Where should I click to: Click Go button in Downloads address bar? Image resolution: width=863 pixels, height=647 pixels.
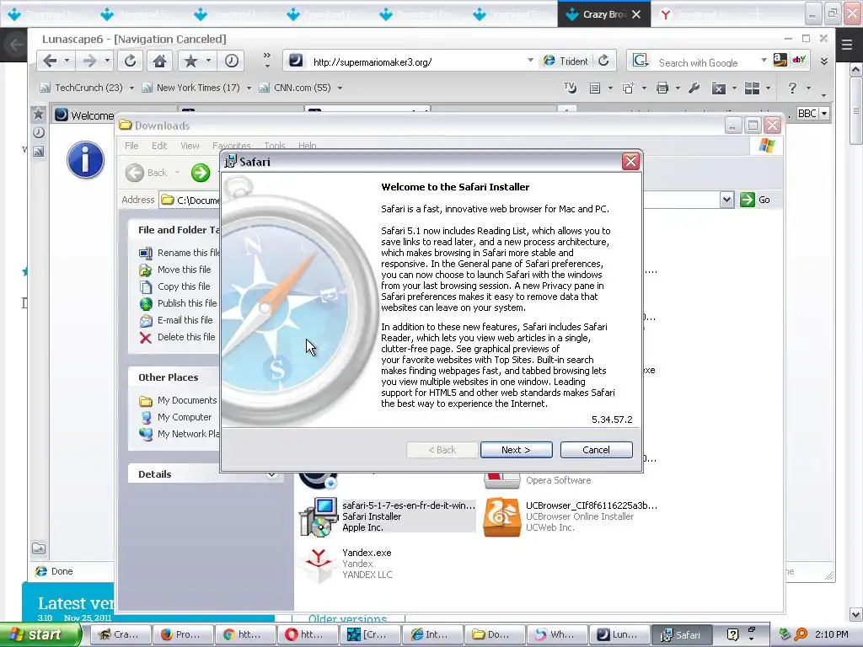[755, 200]
